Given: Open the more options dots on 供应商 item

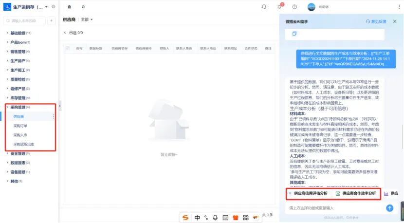Looking at the screenshot, I should (54, 116).
